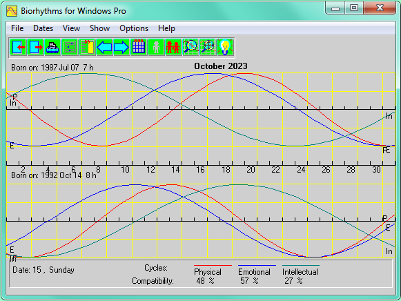This screenshot has height=301, width=401.
Task: Go to next month with right arrow
Action: pyautogui.click(x=121, y=47)
